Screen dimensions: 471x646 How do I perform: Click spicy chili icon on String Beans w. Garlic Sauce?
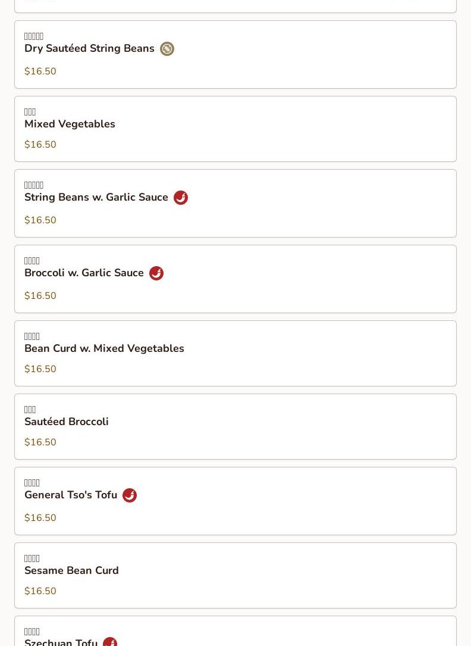pos(181,198)
